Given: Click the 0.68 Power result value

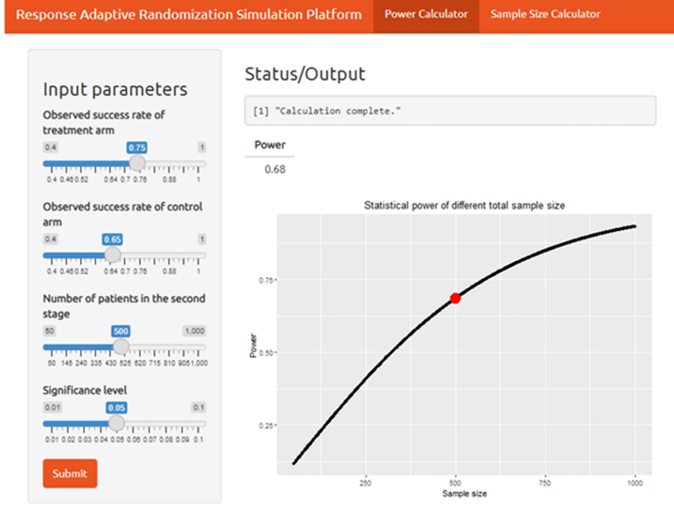Looking at the screenshot, I should [275, 170].
